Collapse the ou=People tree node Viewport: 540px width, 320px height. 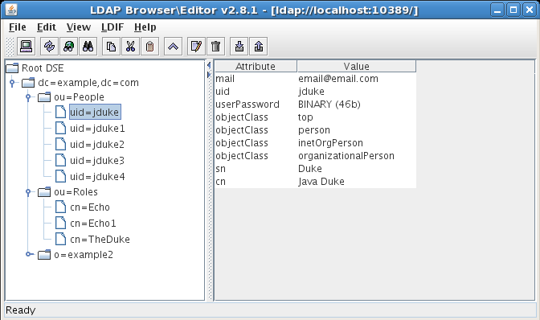click(x=28, y=97)
